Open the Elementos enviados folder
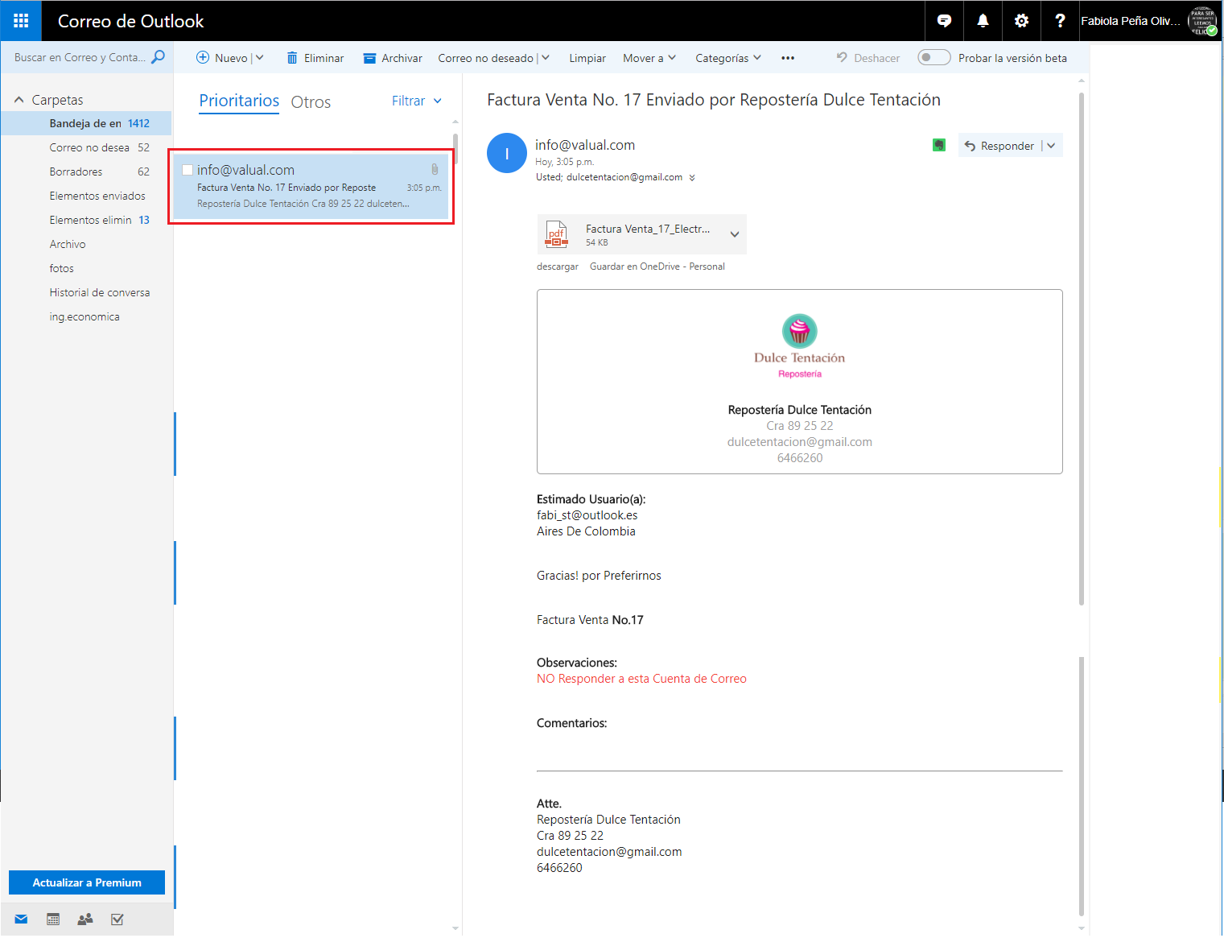Image resolution: width=1224 pixels, height=938 pixels. tap(97, 196)
